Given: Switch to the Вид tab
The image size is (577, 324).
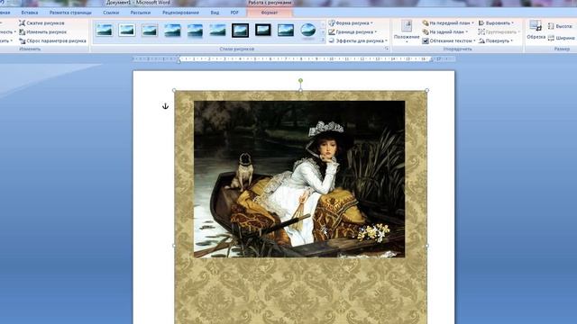Looking at the screenshot, I should (215, 13).
